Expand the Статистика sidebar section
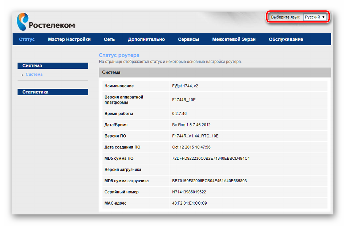 [x=53, y=92]
